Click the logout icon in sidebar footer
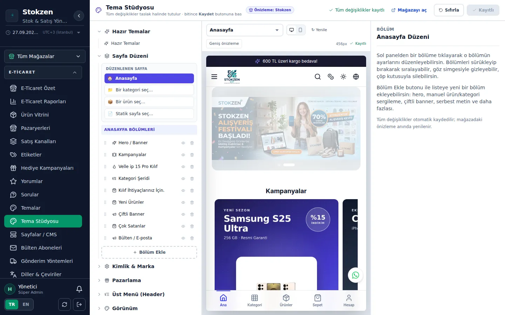Viewport: 505px width, 315px height. click(79, 304)
